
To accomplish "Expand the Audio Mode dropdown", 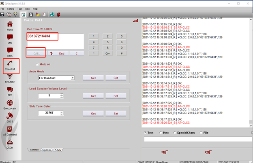I will [72, 78].
